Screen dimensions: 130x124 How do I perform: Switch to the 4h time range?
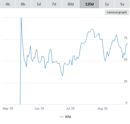8,4
